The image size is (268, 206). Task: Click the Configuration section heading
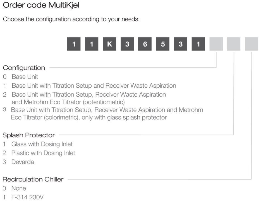24,68
